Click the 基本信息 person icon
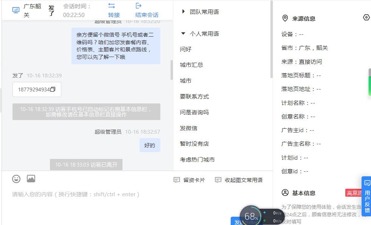Screen dimensions: 371x225 coord(285,193)
